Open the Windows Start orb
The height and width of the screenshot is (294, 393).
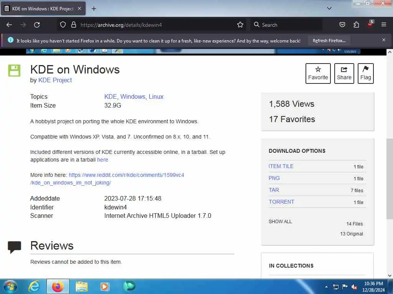(10, 286)
